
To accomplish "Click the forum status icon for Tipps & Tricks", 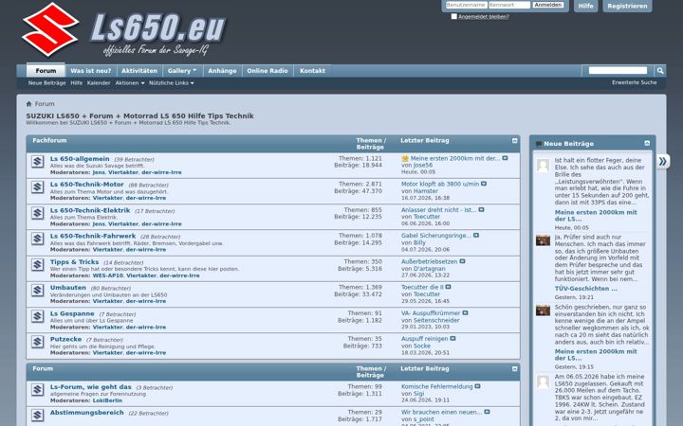I will click(37, 265).
